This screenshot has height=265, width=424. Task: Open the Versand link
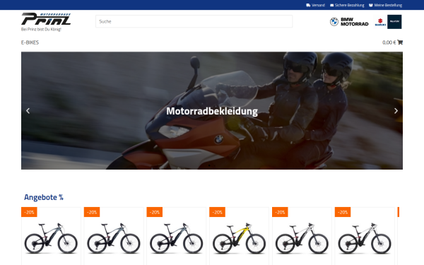pos(318,5)
